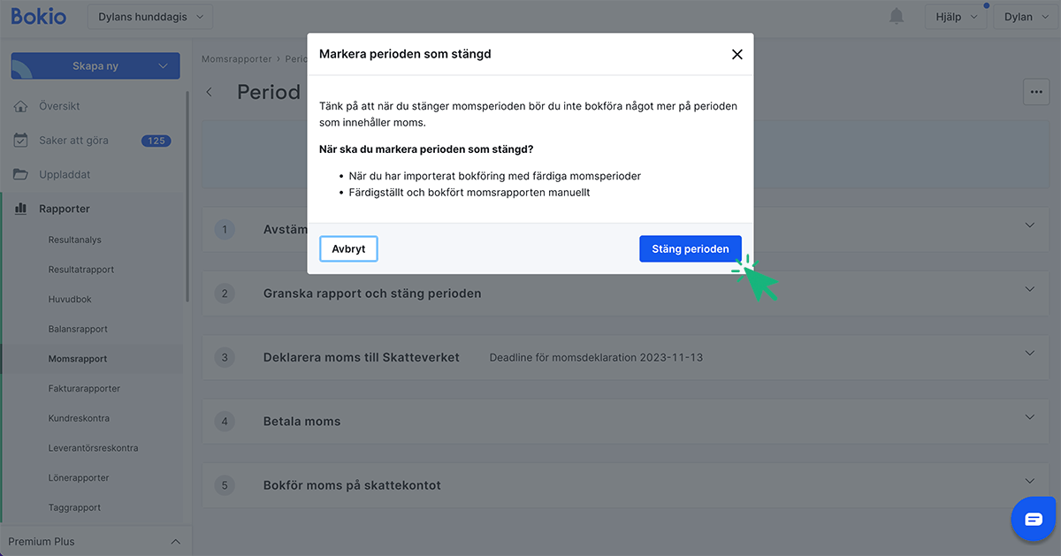Click the back arrow next to Period

(x=209, y=91)
